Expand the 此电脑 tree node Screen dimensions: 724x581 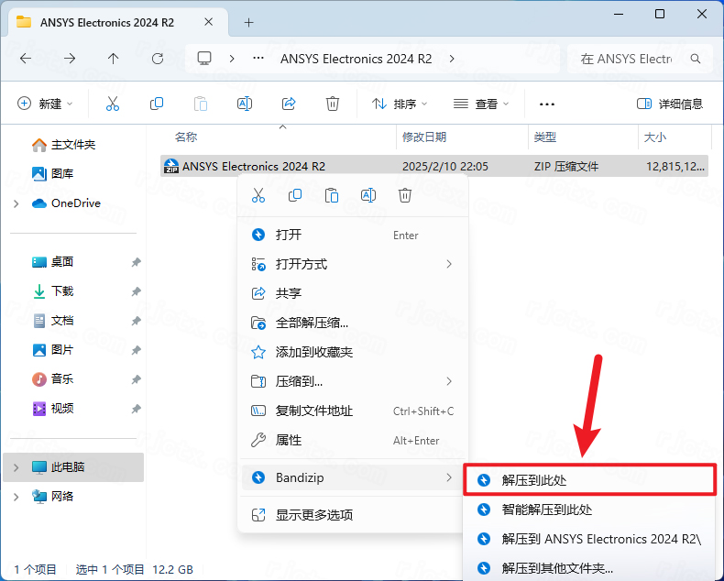(16, 467)
